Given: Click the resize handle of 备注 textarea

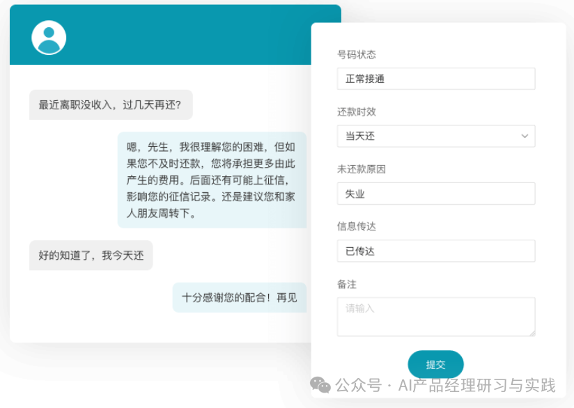Looking at the screenshot, I should tap(532, 333).
